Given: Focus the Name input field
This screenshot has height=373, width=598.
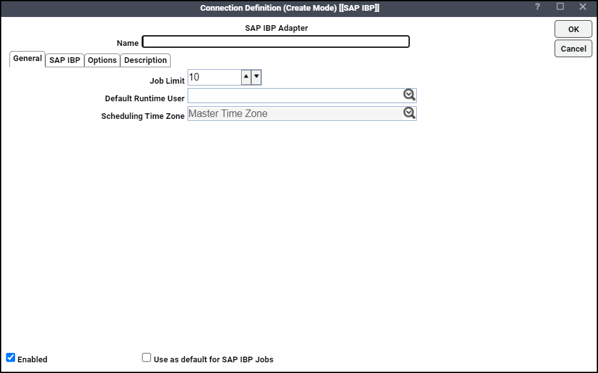Looking at the screenshot, I should [276, 42].
